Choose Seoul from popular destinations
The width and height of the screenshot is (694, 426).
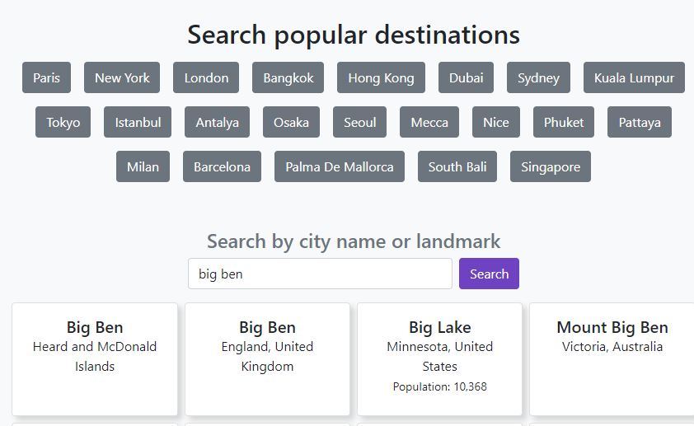tap(359, 122)
